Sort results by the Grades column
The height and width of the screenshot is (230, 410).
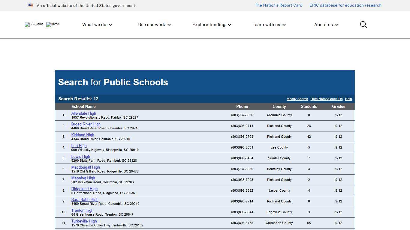click(x=339, y=106)
